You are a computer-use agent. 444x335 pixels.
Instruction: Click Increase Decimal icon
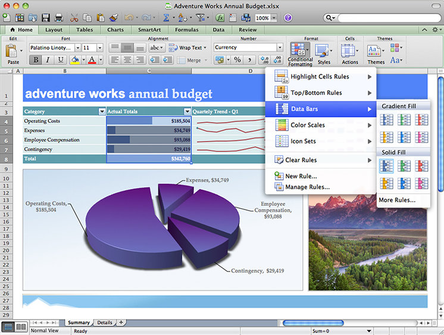tap(265, 60)
